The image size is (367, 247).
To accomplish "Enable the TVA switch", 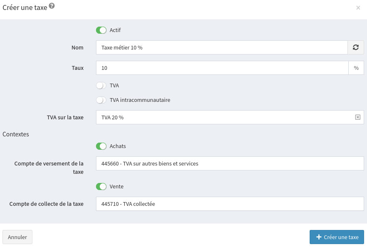I will pyautogui.click(x=101, y=85).
